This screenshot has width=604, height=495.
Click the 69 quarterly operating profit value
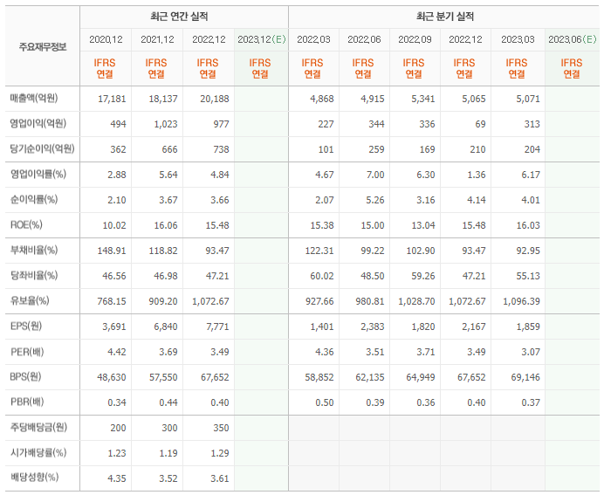[x=480, y=125]
